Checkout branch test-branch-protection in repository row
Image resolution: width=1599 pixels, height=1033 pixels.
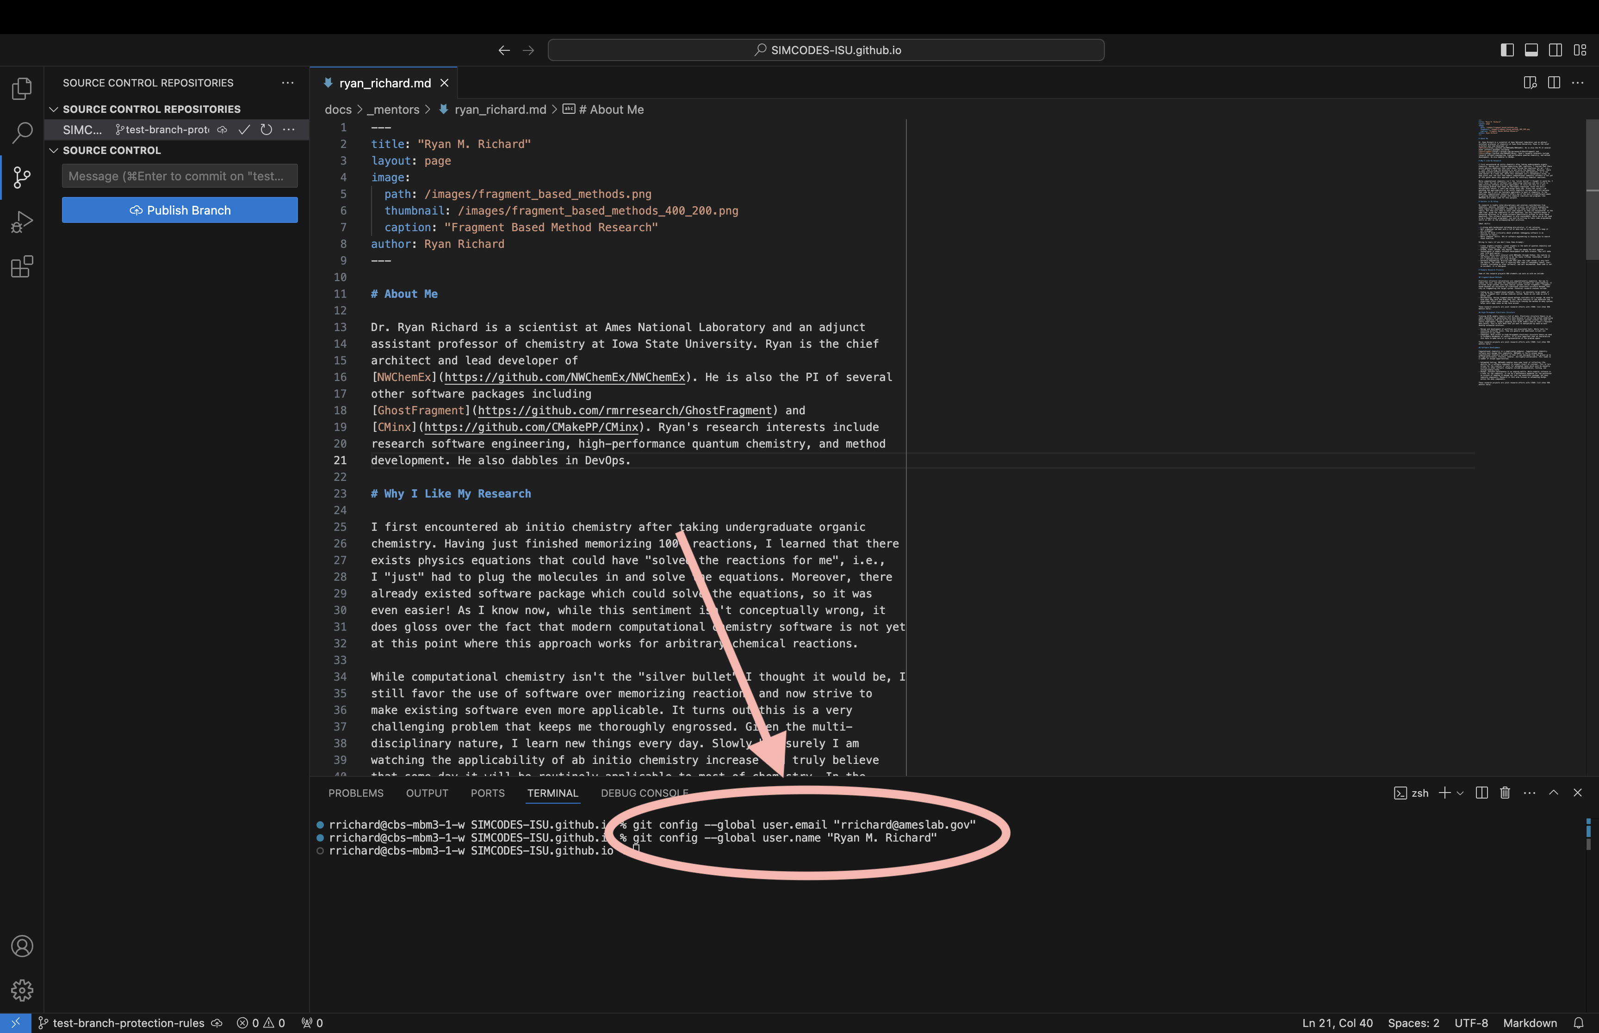pos(162,129)
